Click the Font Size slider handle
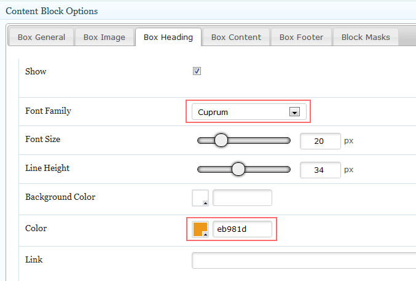The image size is (416, 281). (221, 140)
